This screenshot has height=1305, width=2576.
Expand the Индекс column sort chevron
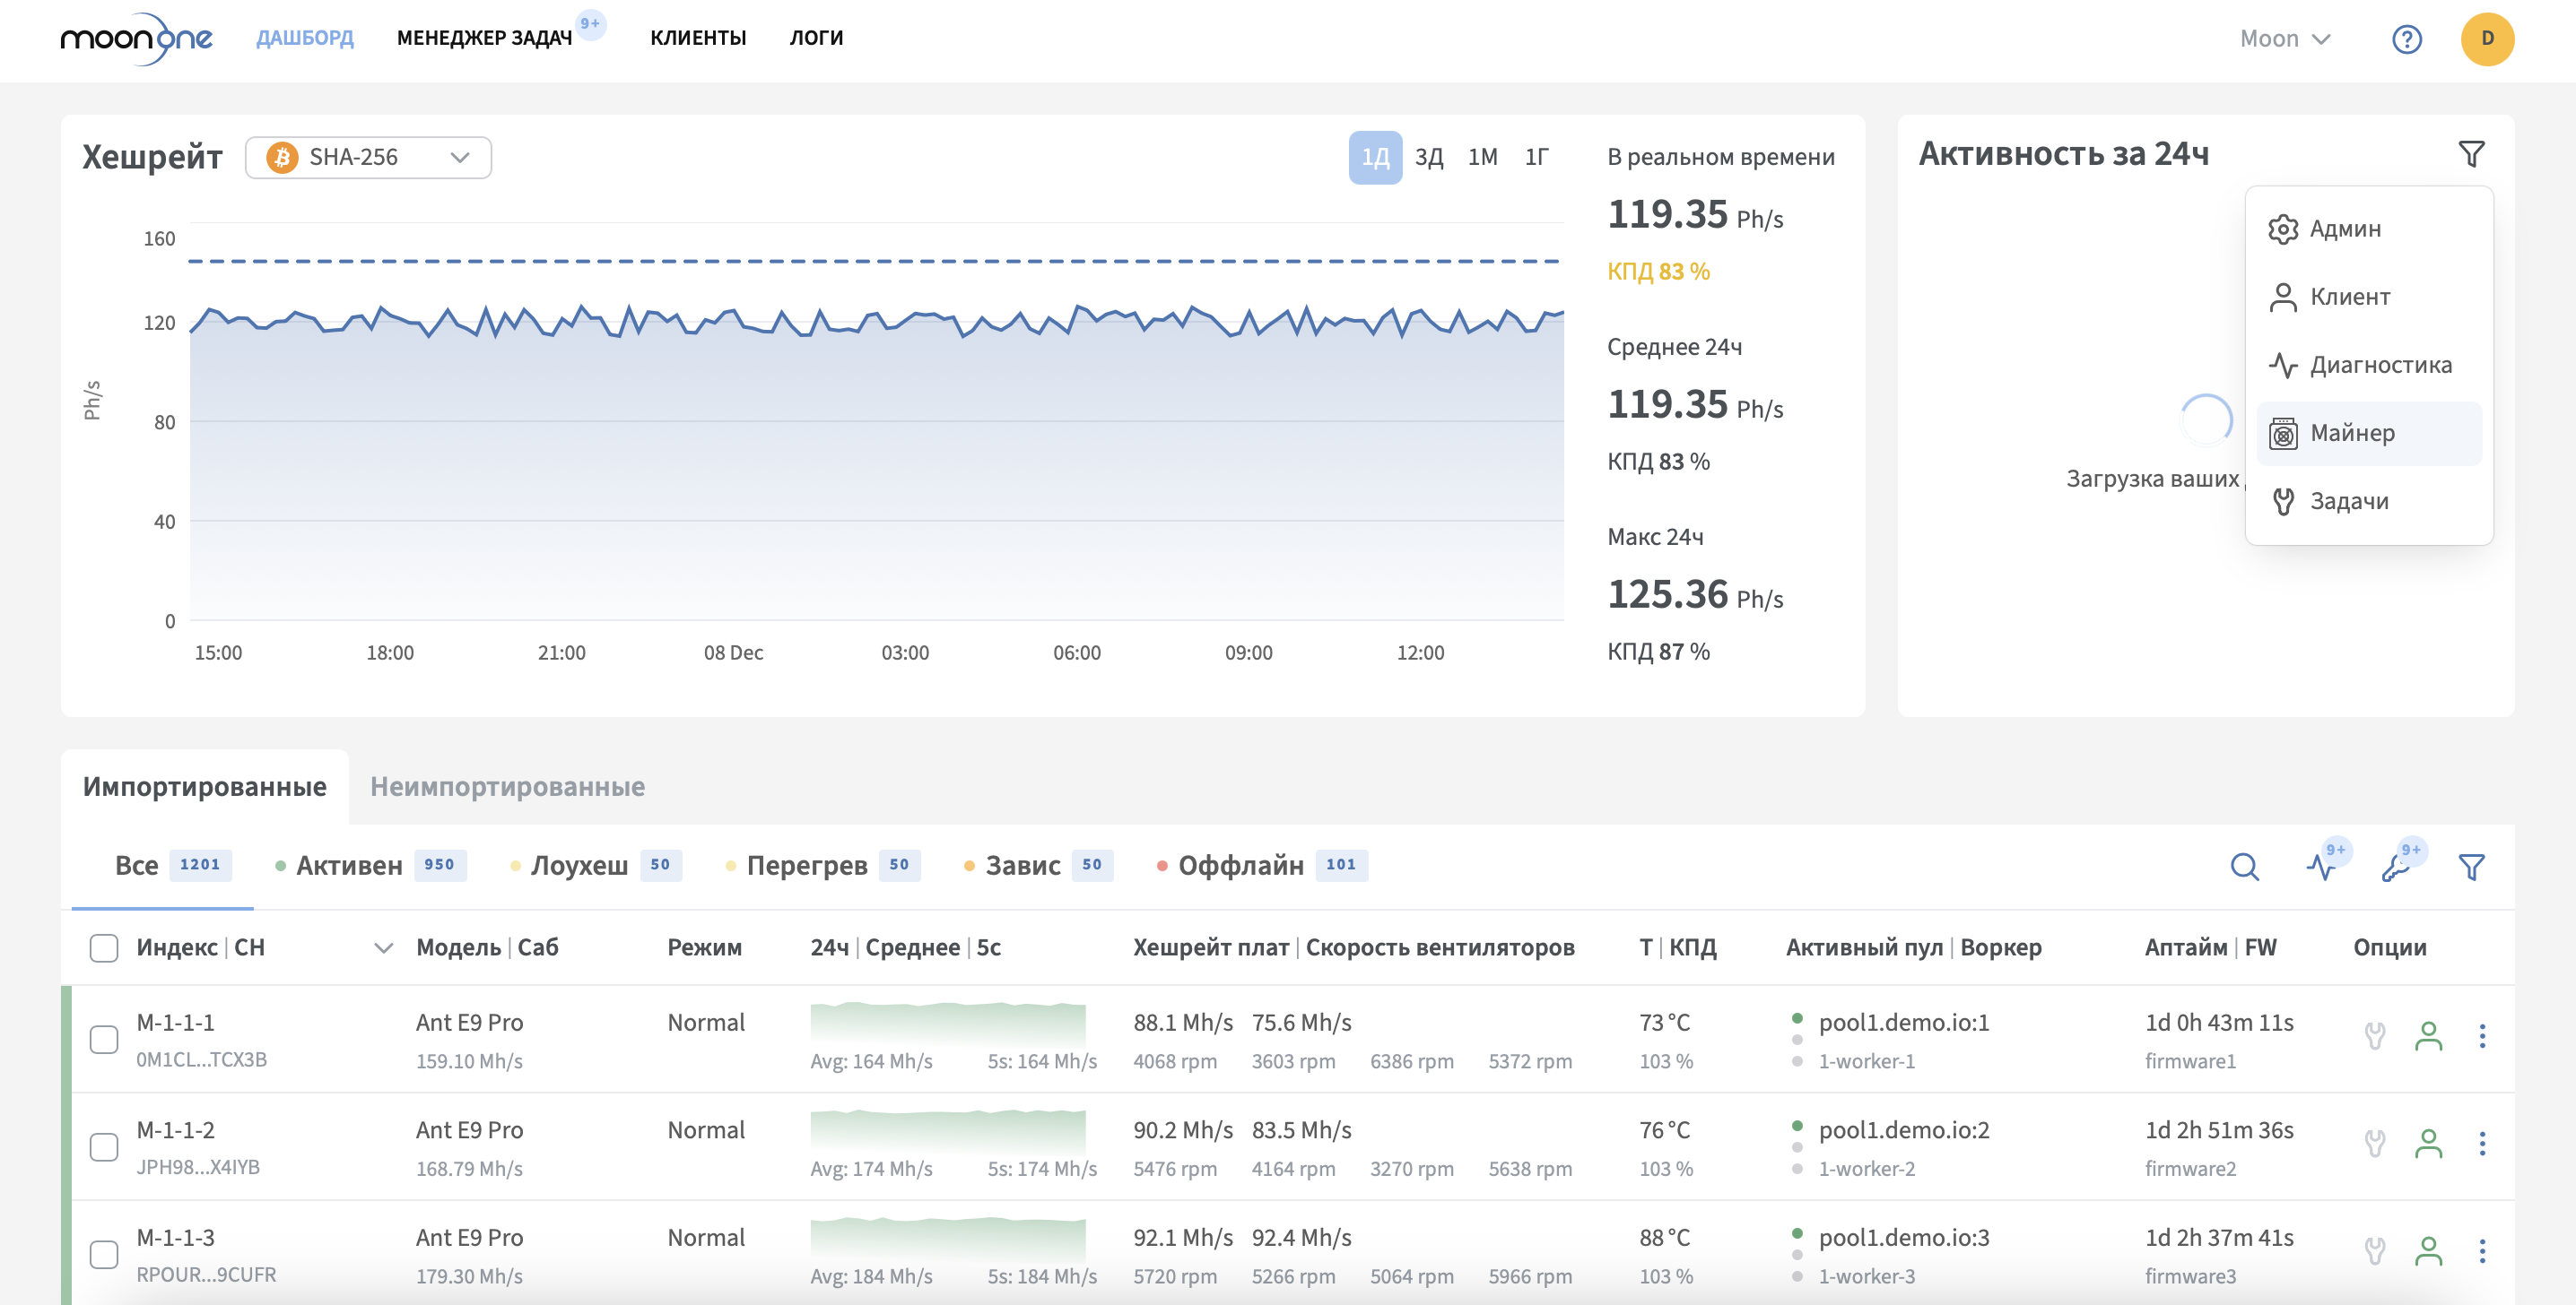[383, 947]
